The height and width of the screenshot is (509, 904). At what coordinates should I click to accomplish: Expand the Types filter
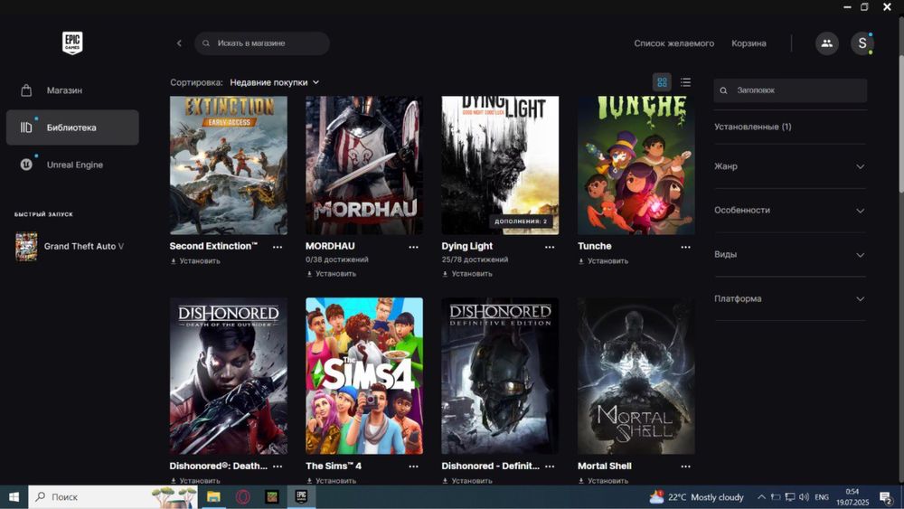[x=790, y=255]
